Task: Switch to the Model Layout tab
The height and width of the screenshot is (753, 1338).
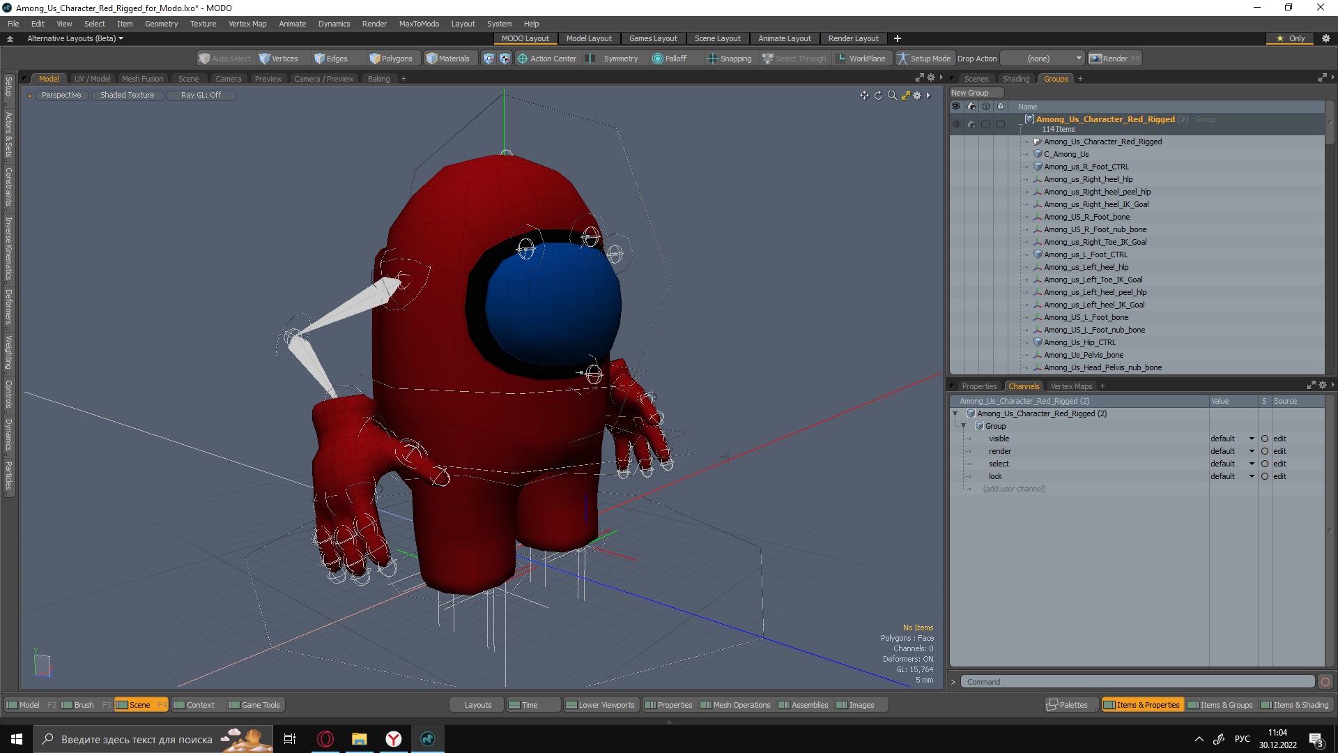Action: pyautogui.click(x=588, y=38)
